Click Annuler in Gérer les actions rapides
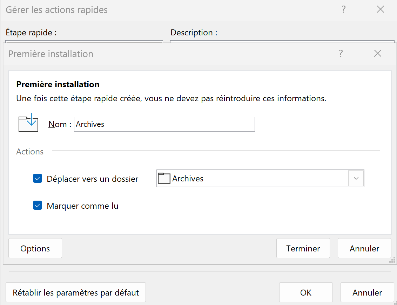Viewport: 397px width, 305px height. pyautogui.click(x=367, y=292)
